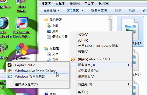
Task: Click the 我的最愛 star icon
Action: pyautogui.click(x=46, y=20)
